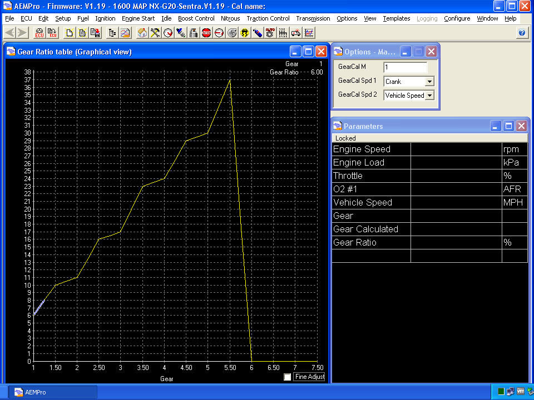Open the Engine Start menu

(x=139, y=18)
